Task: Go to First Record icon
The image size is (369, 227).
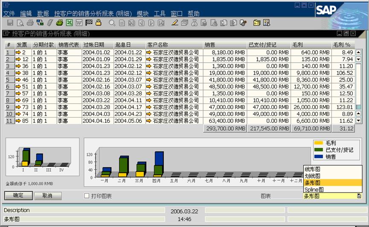Action: [131, 23]
